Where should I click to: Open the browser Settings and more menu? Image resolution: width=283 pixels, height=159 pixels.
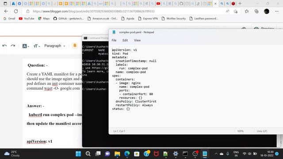click(x=277, y=11)
